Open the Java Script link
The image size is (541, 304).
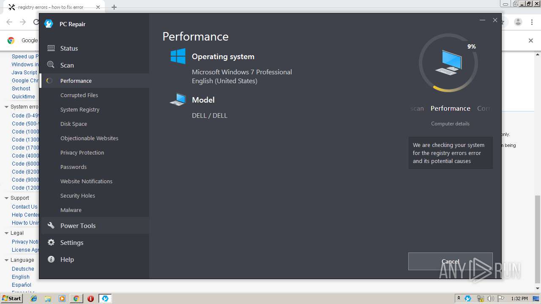25,73
